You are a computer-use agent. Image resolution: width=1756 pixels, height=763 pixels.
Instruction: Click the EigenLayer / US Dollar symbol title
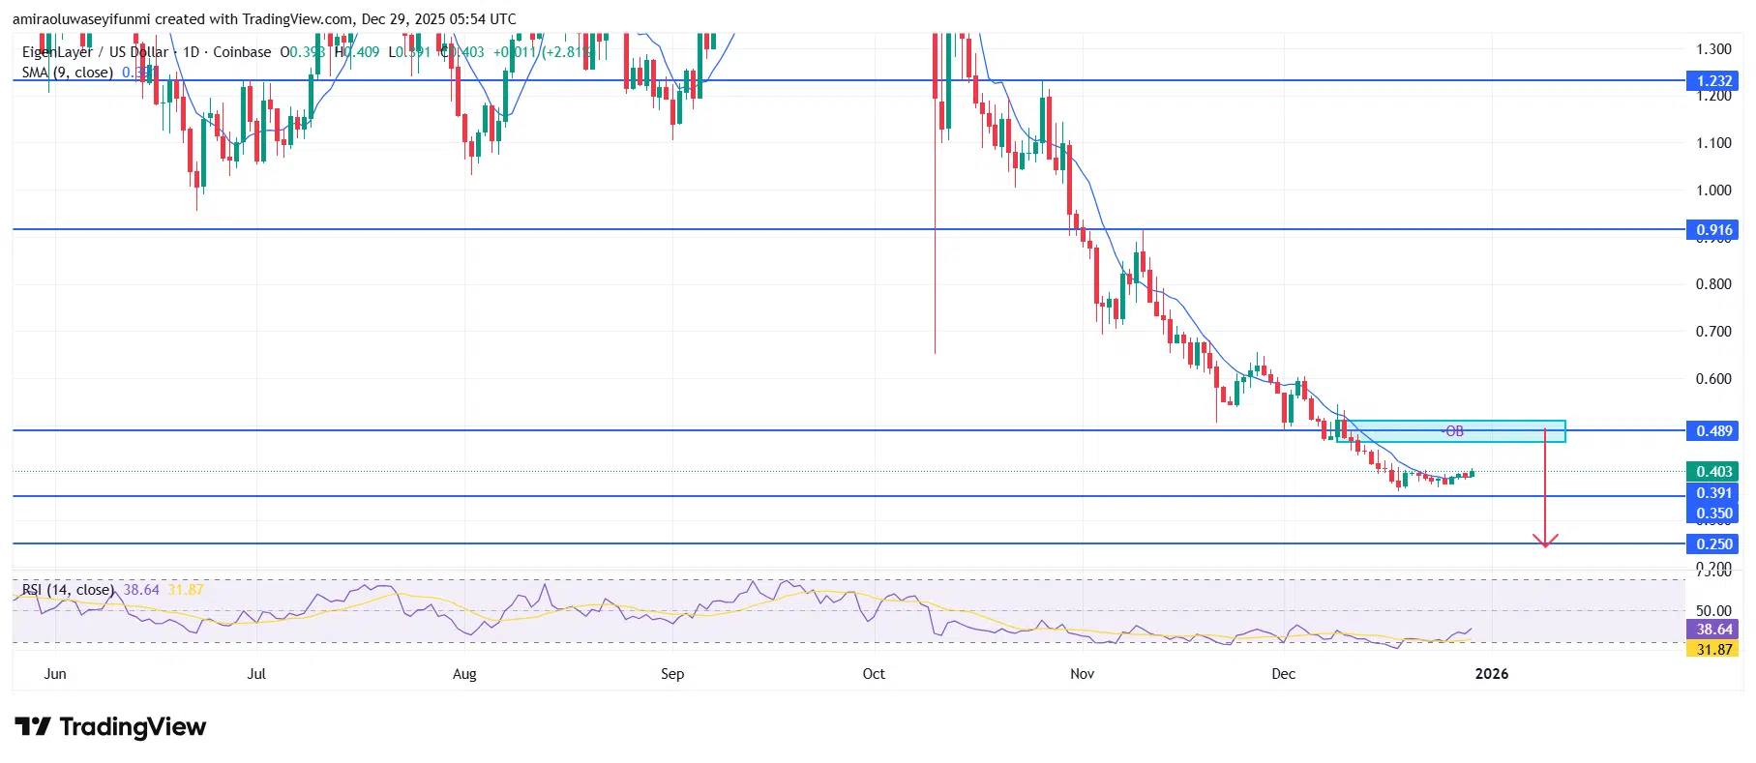[x=95, y=52]
